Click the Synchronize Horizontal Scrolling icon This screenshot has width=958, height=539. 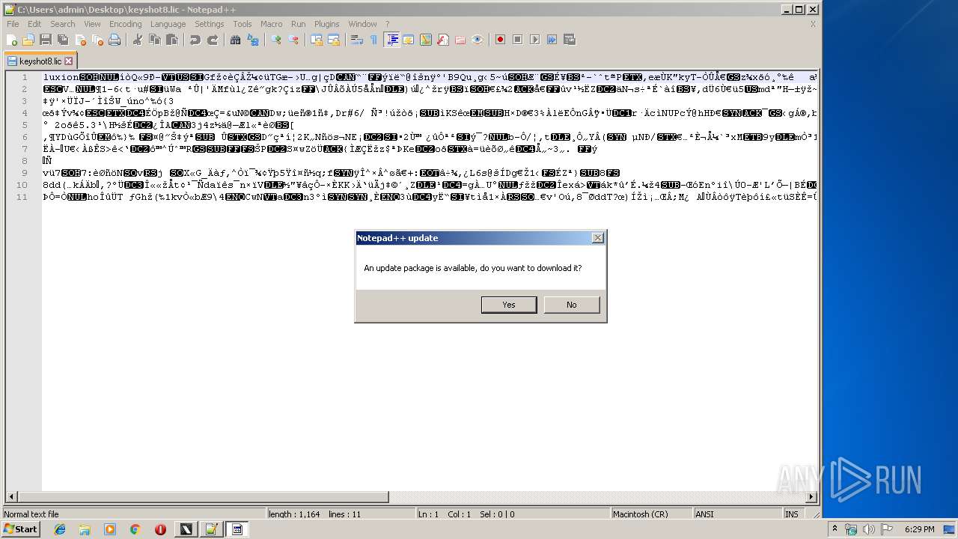pyautogui.click(x=334, y=40)
